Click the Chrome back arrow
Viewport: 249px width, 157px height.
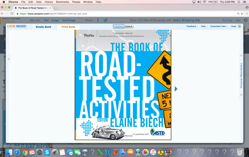pos(2,14)
